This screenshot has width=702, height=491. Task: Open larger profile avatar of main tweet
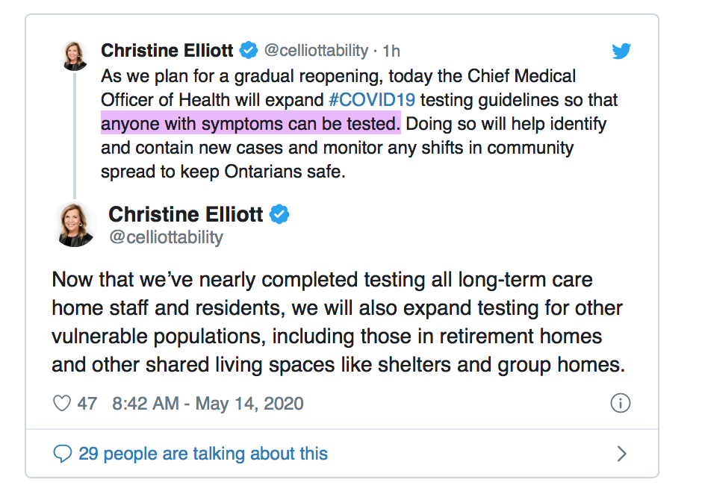pyautogui.click(x=75, y=225)
